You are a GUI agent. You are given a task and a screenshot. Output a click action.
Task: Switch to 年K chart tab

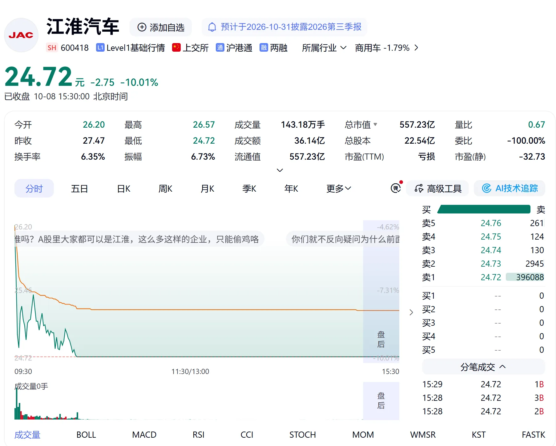(x=291, y=188)
